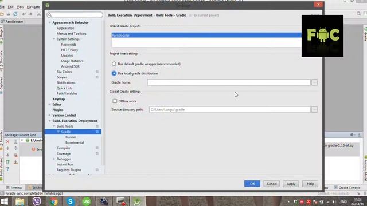The width and height of the screenshot is (367, 206).
Task: Select Use local gradle distribution radio button
Action: click(114, 73)
